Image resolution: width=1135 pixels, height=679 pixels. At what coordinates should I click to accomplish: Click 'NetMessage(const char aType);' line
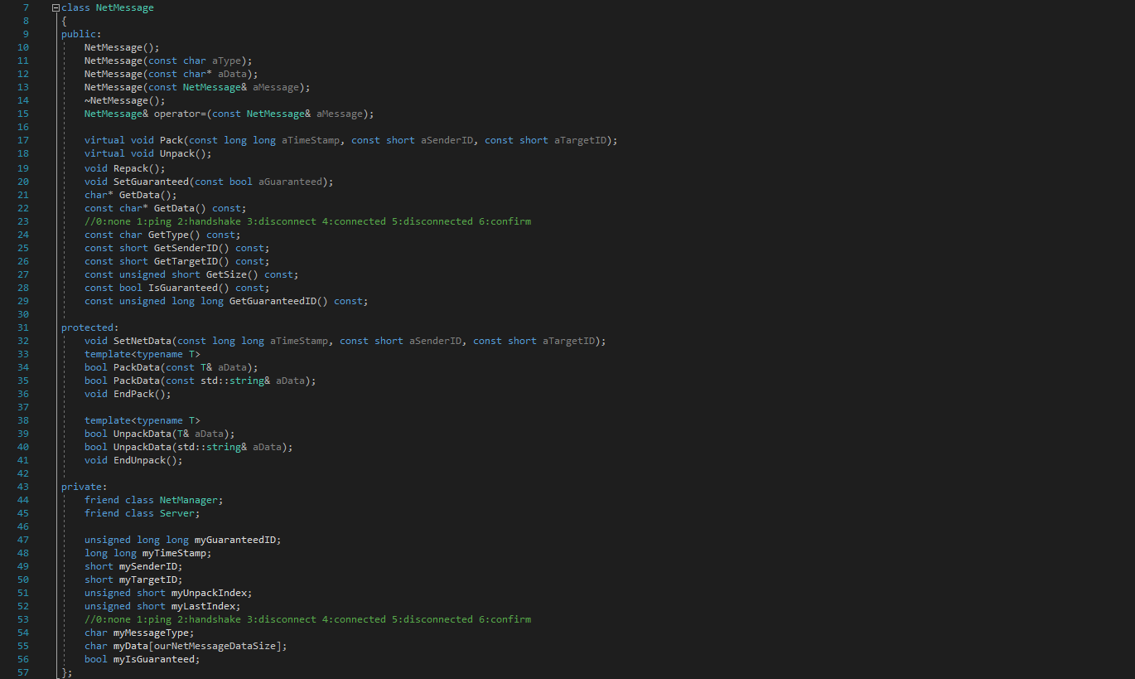168,61
